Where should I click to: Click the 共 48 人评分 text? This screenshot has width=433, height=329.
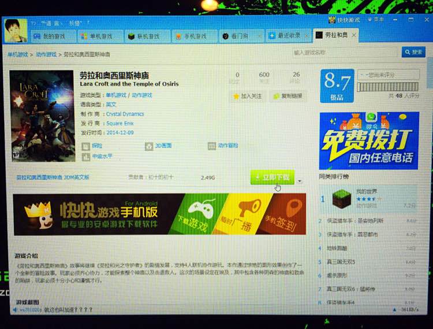pyautogui.click(x=404, y=96)
